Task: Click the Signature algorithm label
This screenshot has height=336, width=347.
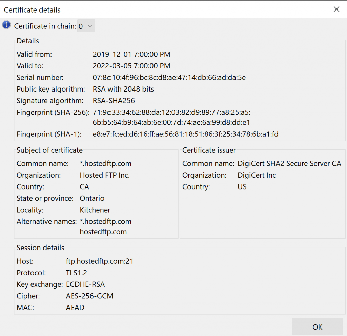Action: (50, 101)
